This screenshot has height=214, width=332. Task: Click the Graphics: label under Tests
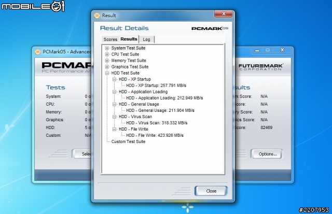click(x=55, y=120)
